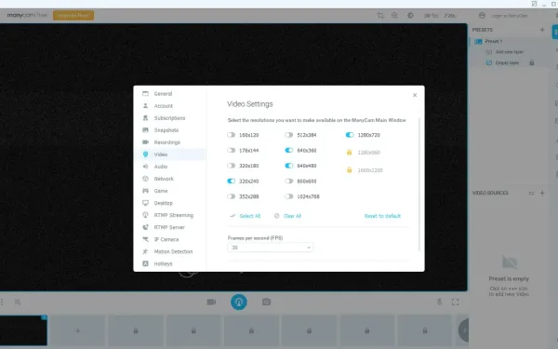Select the first black preset thumbnail

[x=23, y=330]
